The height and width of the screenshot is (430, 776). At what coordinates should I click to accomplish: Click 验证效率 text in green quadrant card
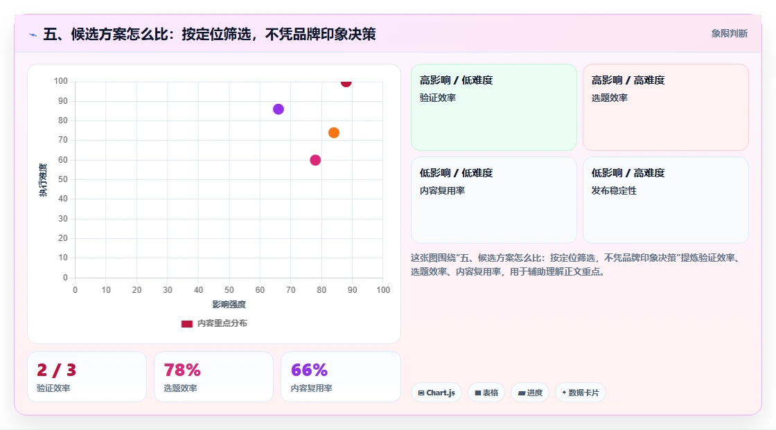437,98
